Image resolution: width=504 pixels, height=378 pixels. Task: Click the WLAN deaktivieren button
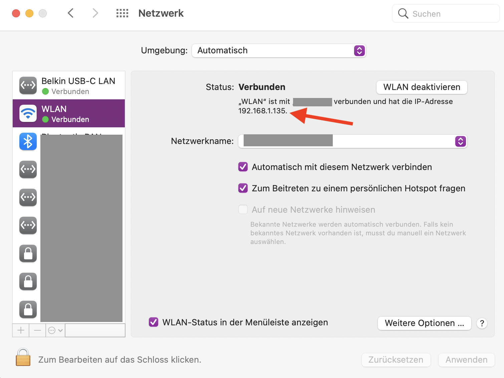click(422, 87)
